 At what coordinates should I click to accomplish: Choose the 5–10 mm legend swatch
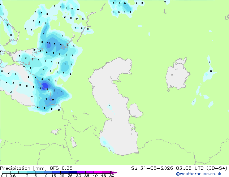39,172
